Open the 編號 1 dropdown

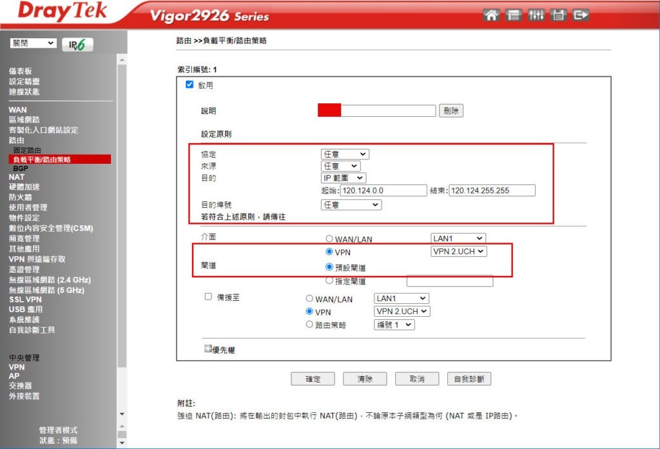394,324
